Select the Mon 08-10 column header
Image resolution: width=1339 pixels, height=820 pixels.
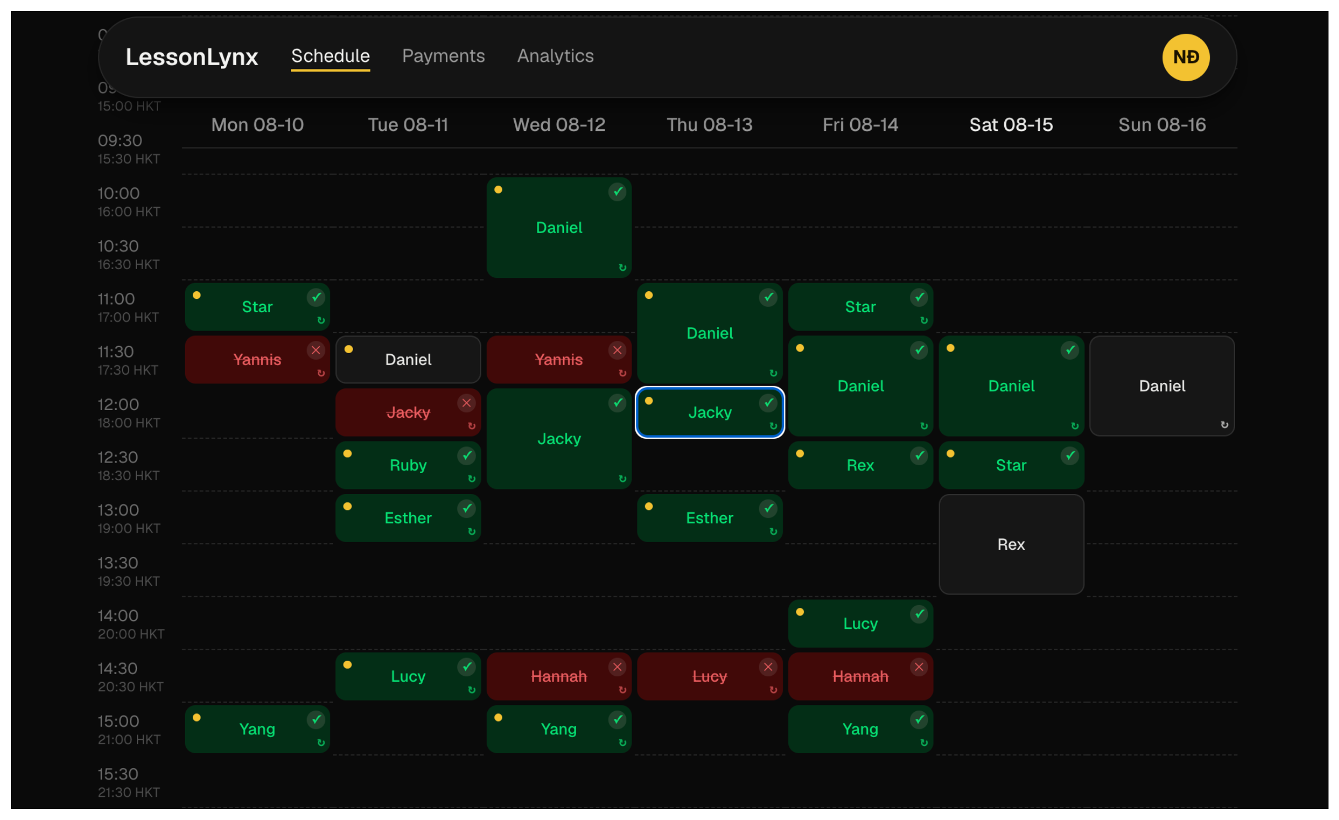tap(257, 125)
